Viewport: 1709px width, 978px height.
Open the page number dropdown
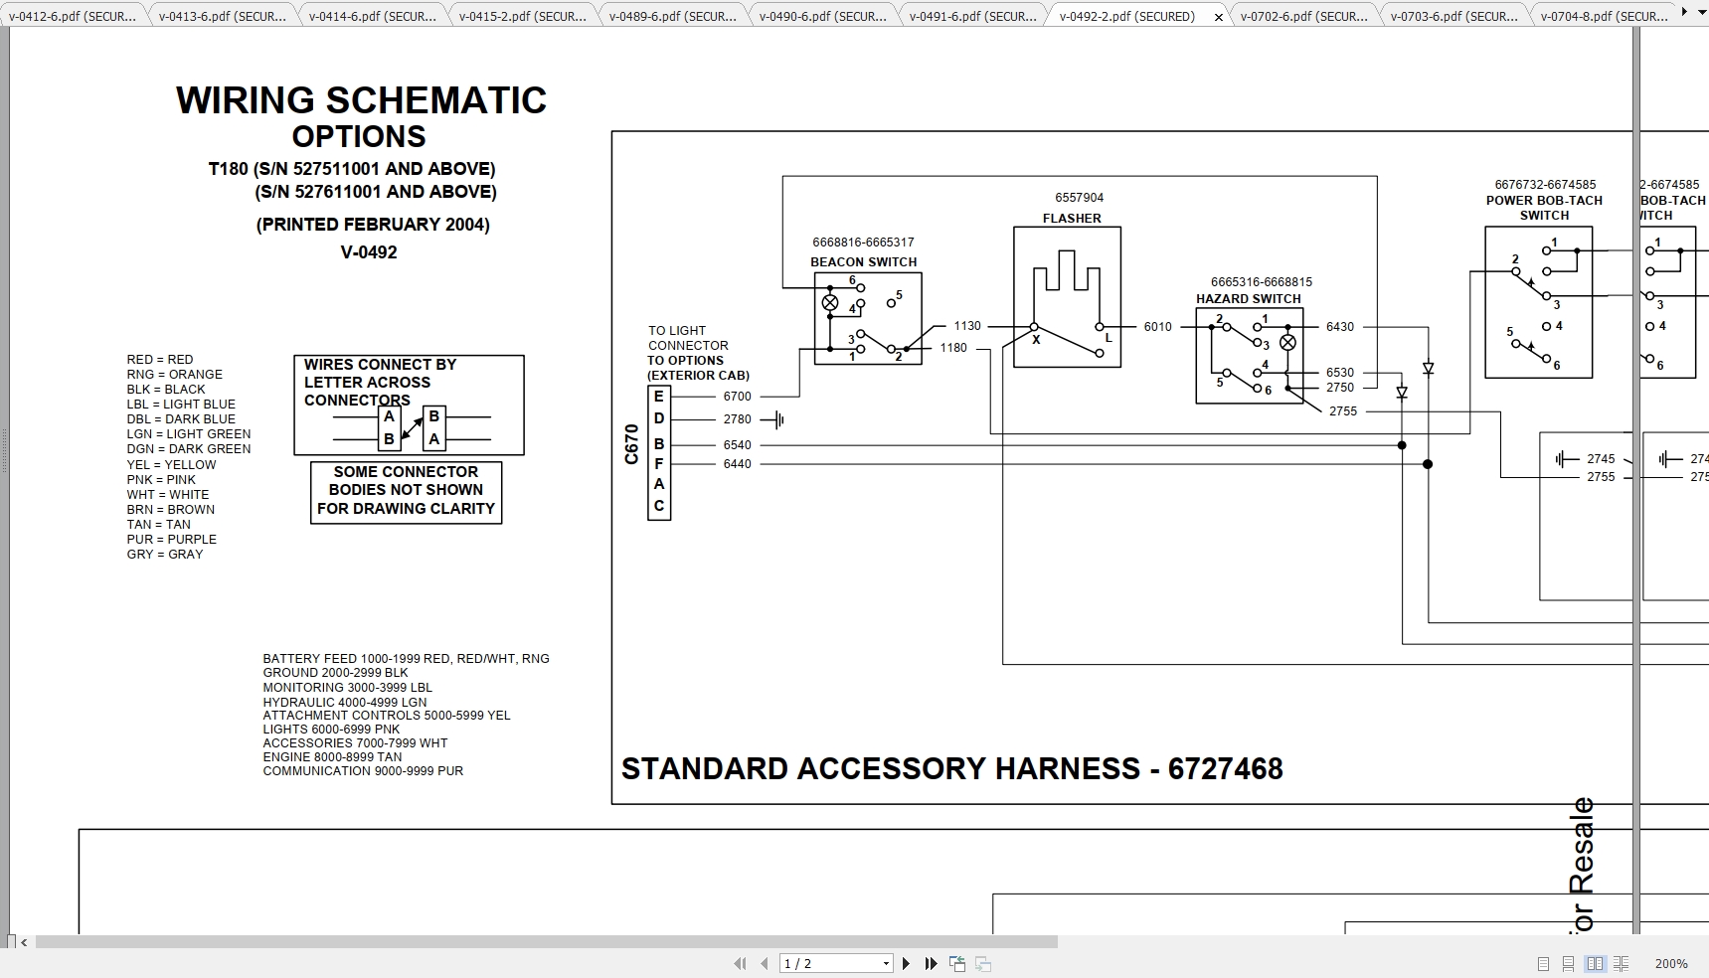885,964
